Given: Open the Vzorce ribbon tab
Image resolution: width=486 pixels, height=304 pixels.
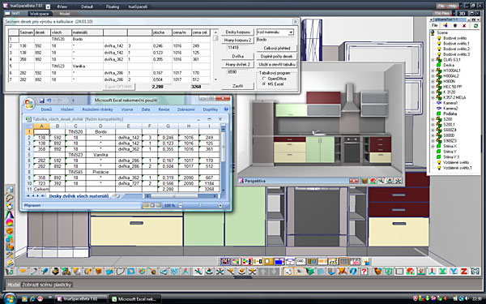Looking at the screenshot, I should [127, 109].
